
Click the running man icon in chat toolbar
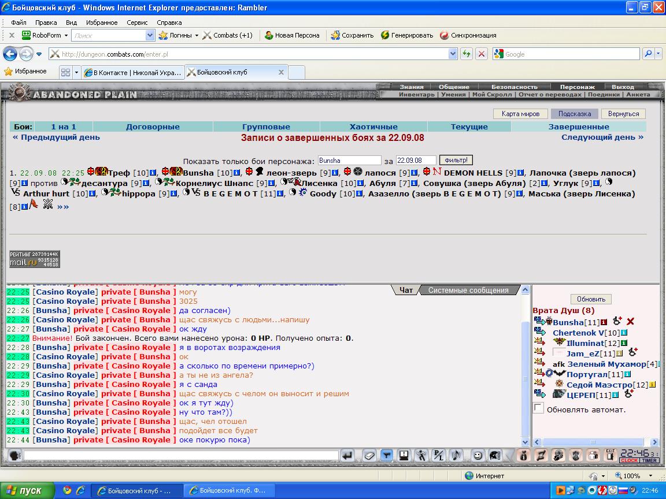pyautogui.click(x=421, y=456)
